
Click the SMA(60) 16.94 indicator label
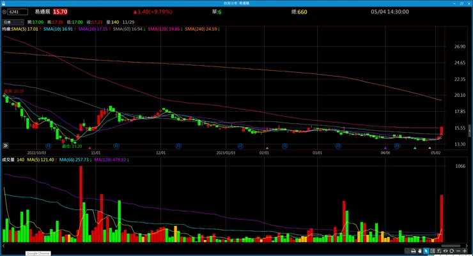[127, 29]
